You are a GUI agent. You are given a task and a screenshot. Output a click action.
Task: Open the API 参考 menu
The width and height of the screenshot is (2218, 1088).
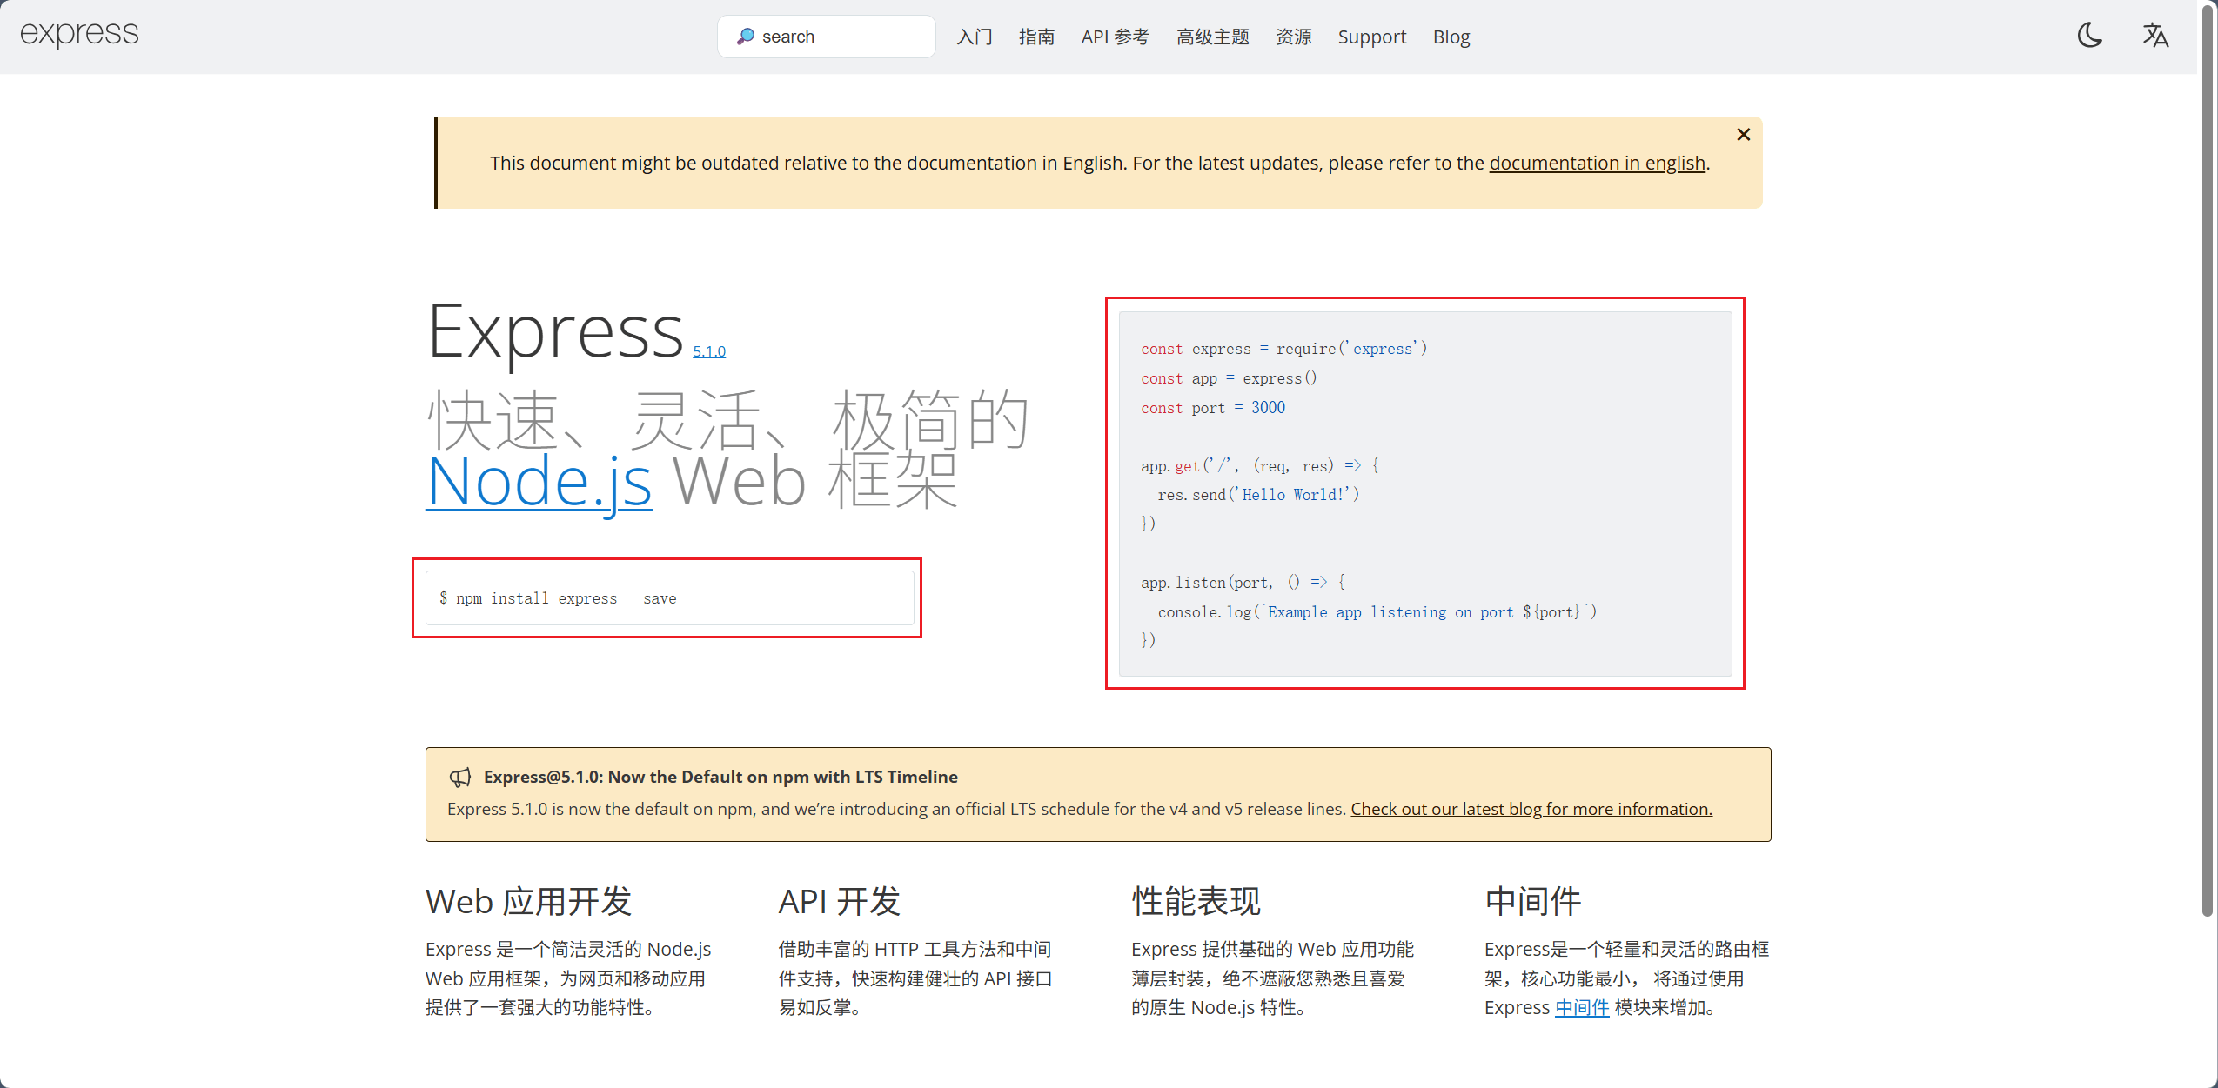point(1115,37)
